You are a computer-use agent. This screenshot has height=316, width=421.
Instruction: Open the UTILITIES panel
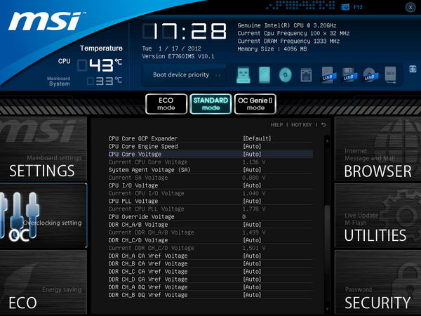(x=377, y=216)
